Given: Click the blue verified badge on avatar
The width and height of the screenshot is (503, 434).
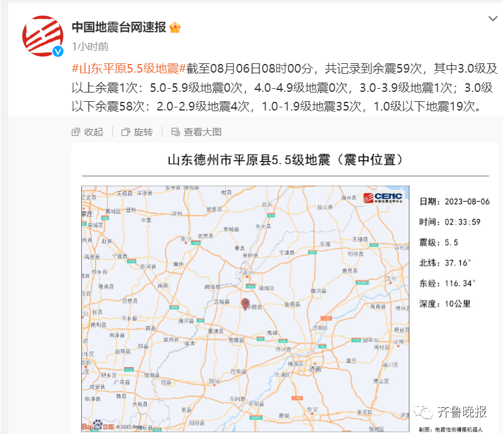Looking at the screenshot, I should coord(58,51).
